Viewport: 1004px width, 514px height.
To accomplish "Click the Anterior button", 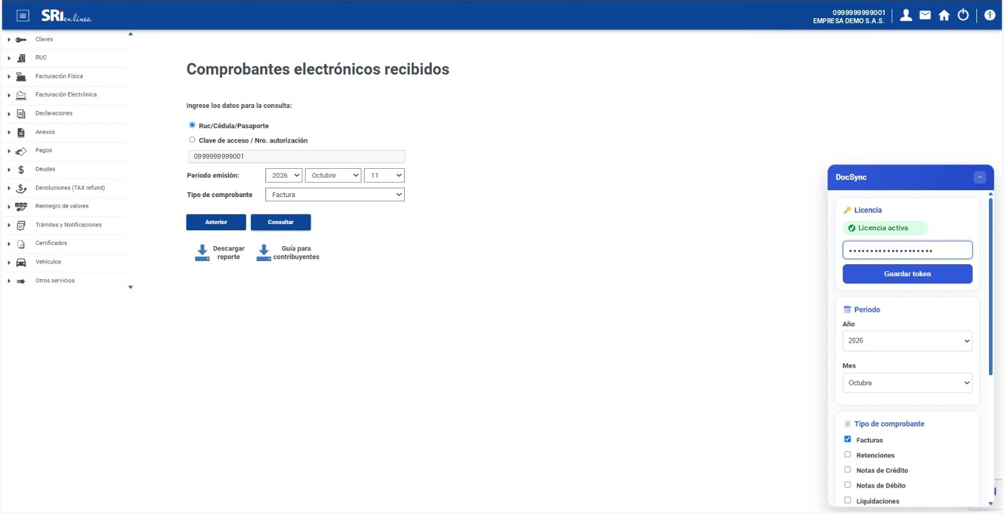I will (216, 222).
